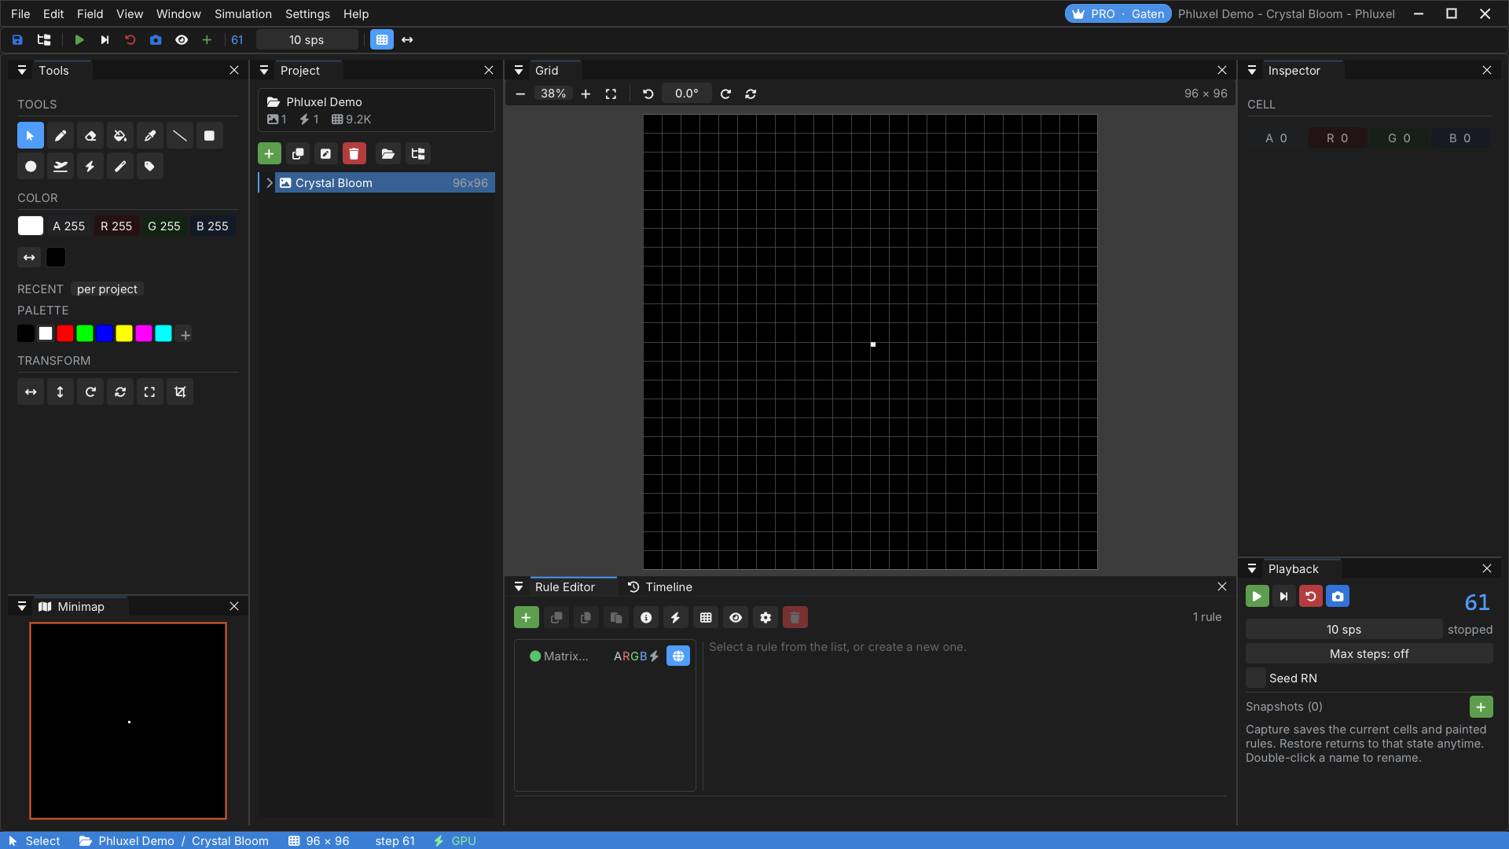Open the Minimap panel dropdown menu
1509x849 pixels.
pos(22,607)
